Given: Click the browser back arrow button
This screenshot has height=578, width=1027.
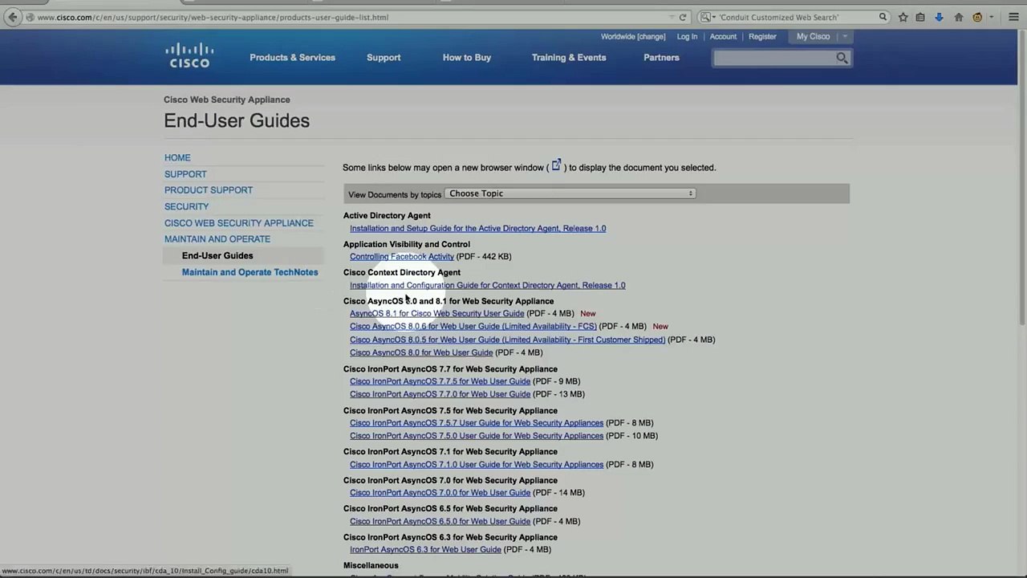Looking at the screenshot, I should [12, 17].
